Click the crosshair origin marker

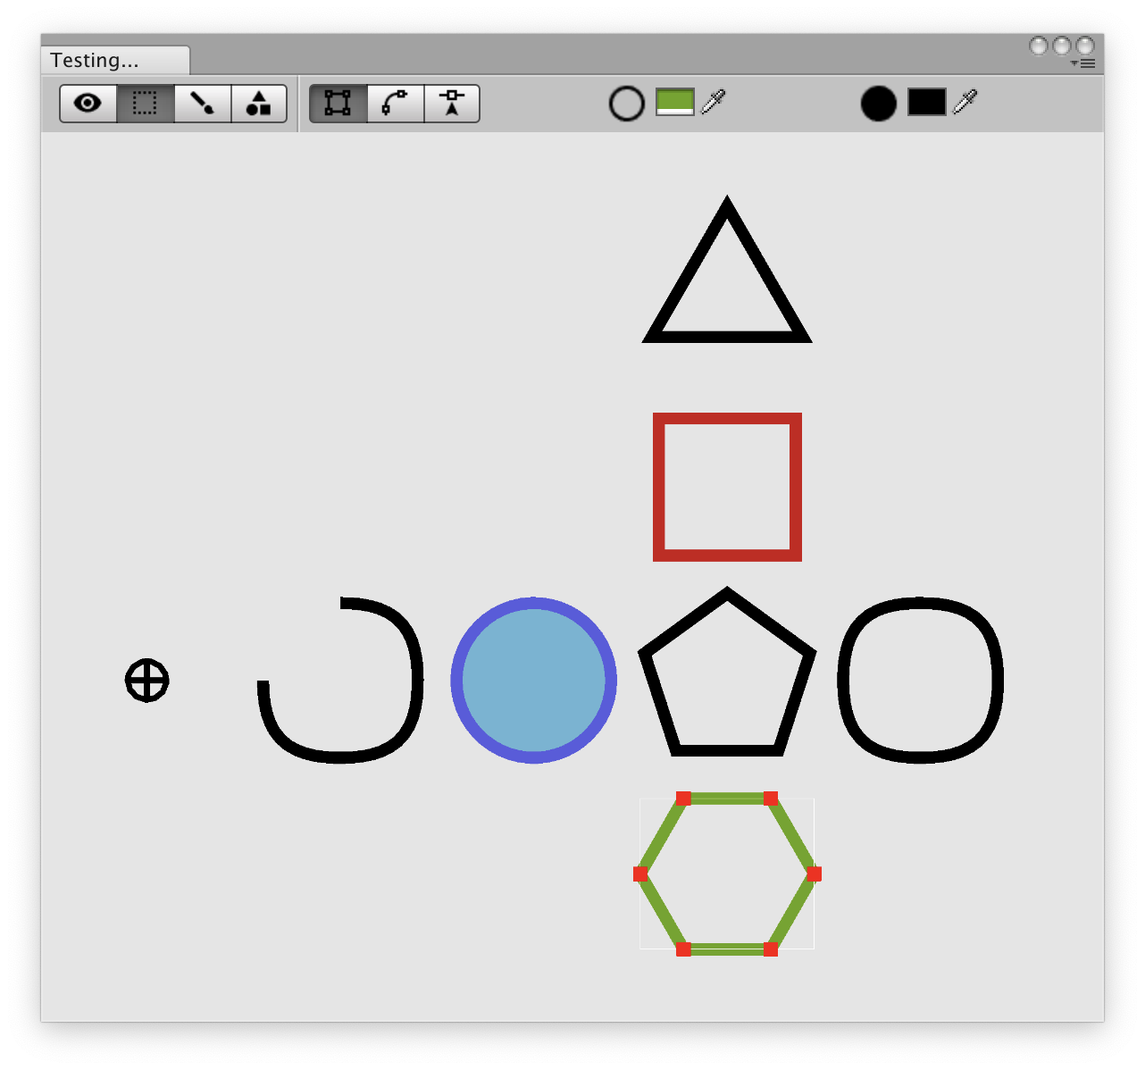point(146,681)
